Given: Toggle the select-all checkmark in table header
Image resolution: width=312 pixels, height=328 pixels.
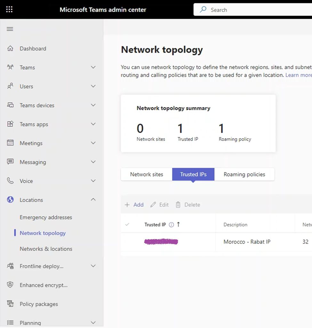Looking at the screenshot, I should (x=127, y=225).
